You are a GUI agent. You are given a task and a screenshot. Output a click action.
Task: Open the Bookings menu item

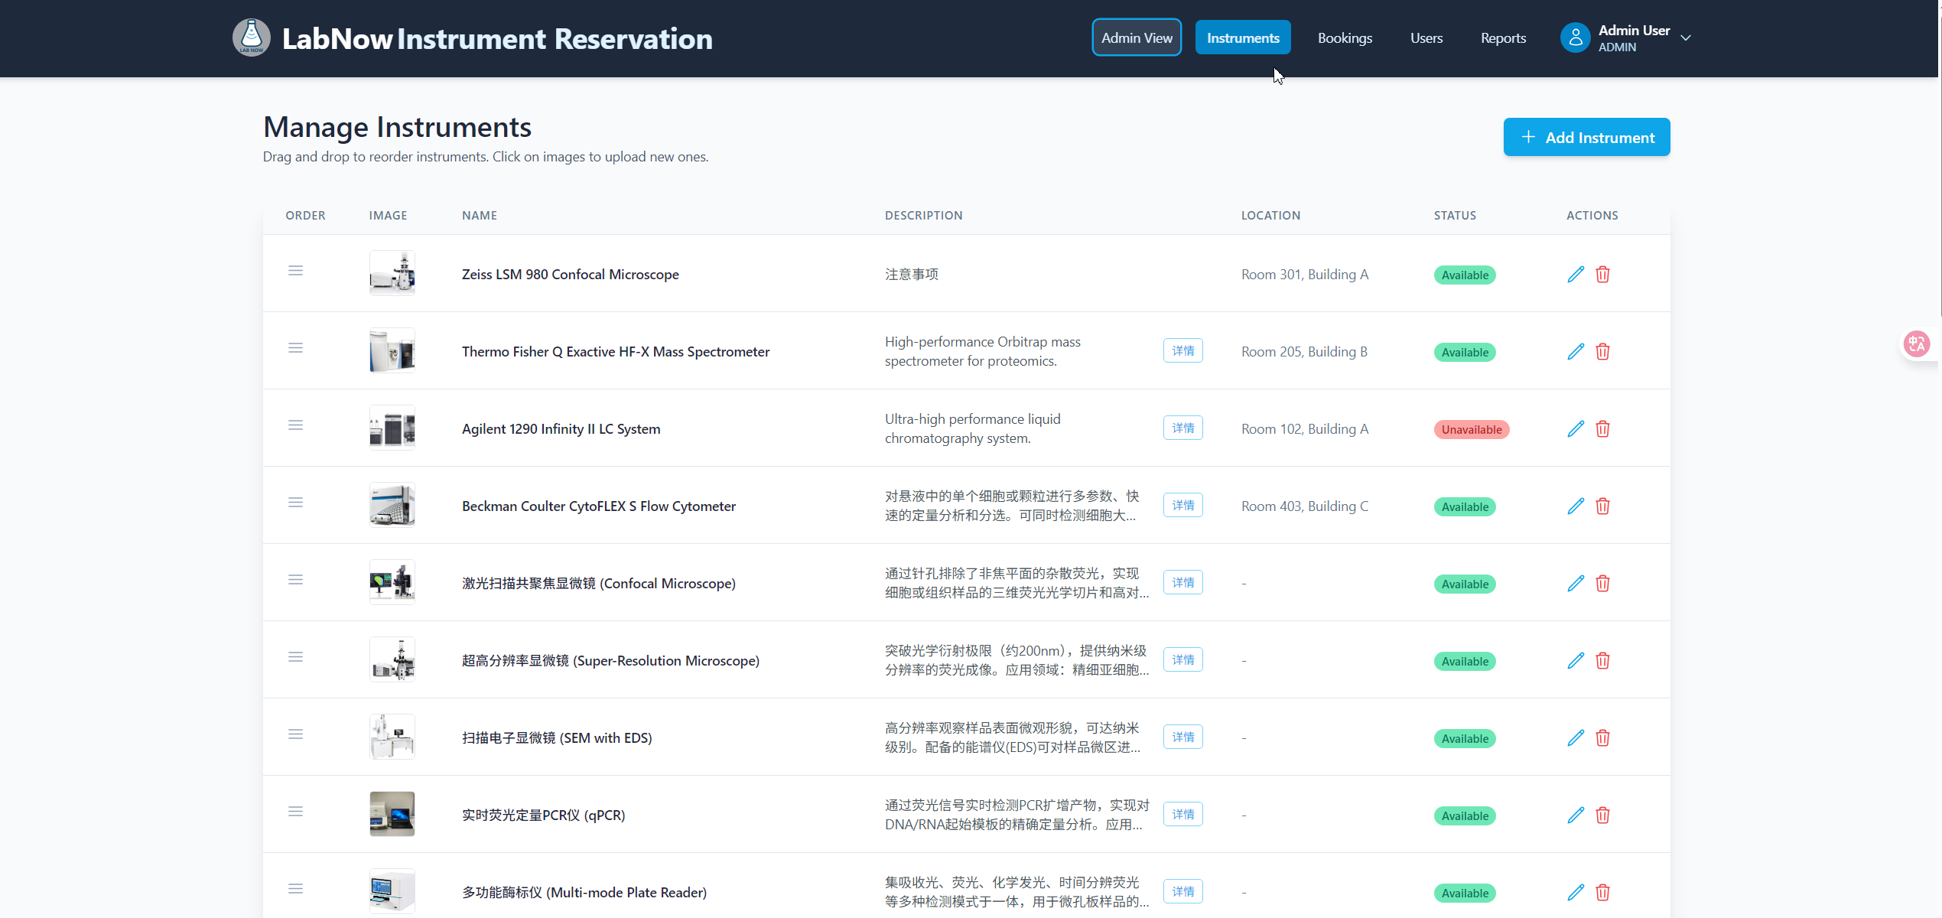(1345, 37)
